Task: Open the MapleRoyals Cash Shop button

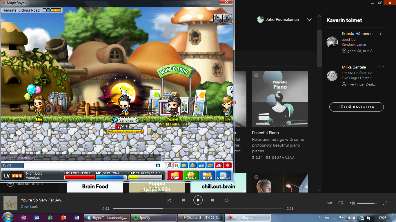Action: pyautogui.click(x=175, y=175)
